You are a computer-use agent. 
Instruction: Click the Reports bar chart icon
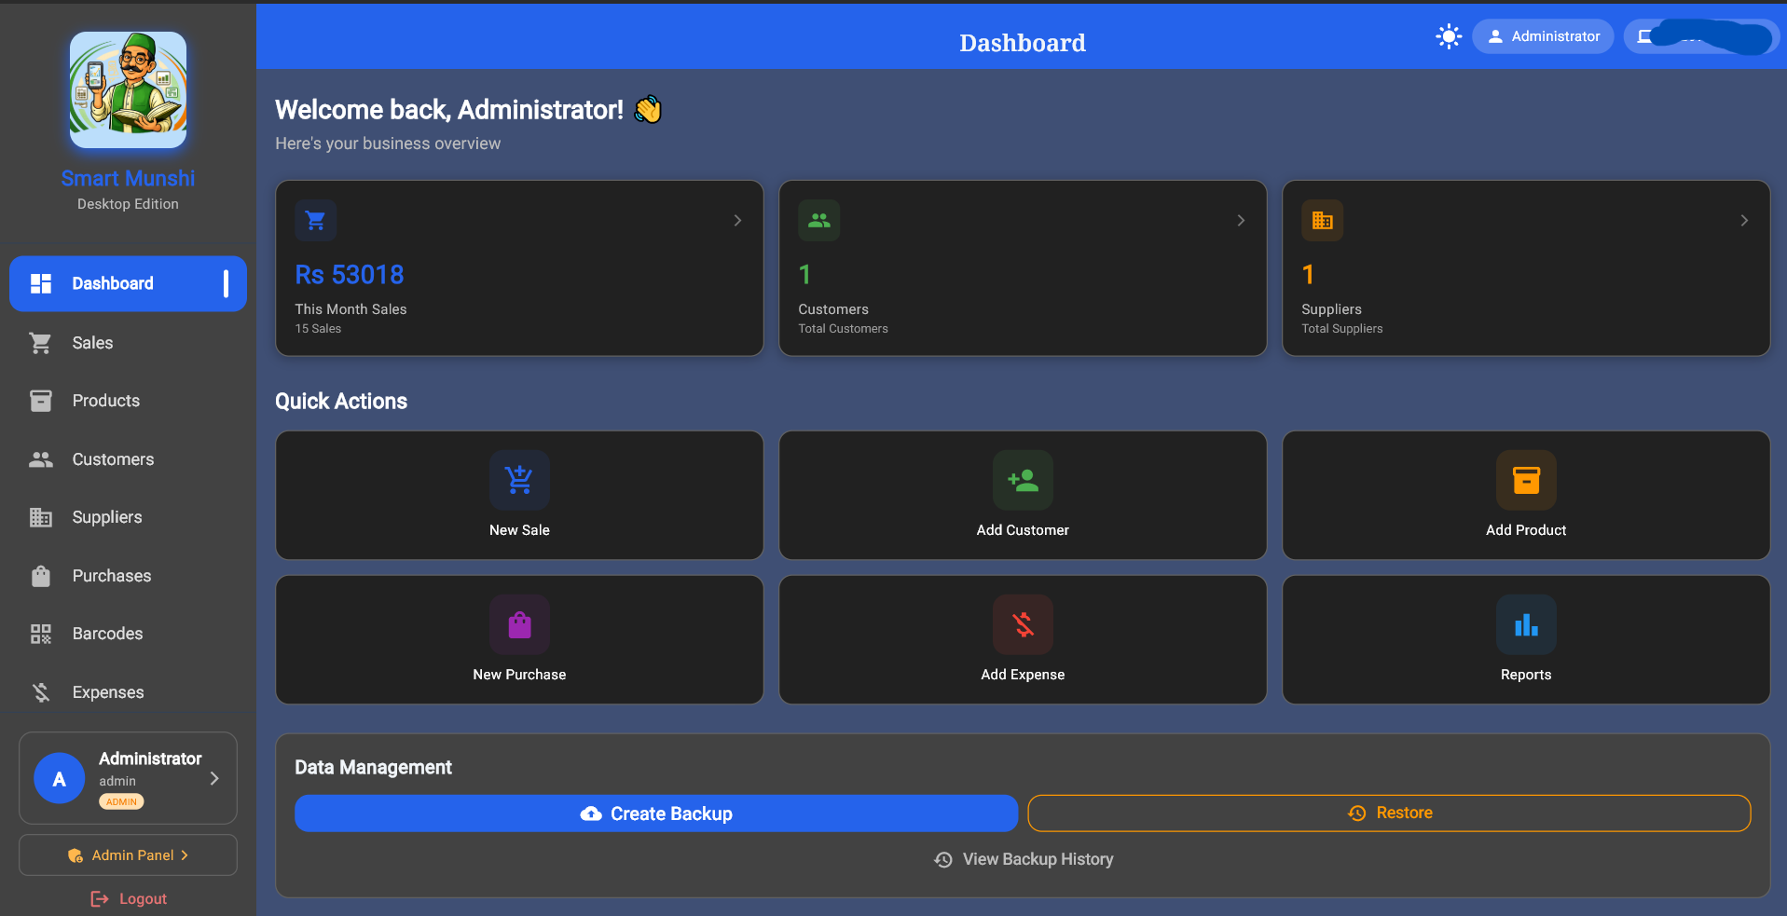click(1526, 624)
